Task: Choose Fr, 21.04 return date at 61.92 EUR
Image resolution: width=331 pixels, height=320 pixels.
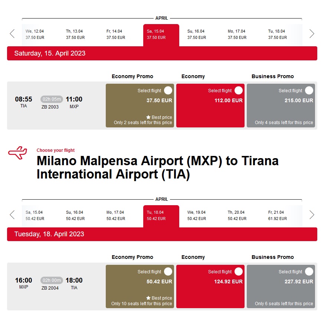Action: pyautogui.click(x=278, y=215)
